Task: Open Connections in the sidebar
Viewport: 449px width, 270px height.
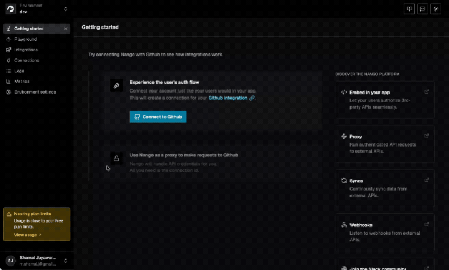Action: 37,61
